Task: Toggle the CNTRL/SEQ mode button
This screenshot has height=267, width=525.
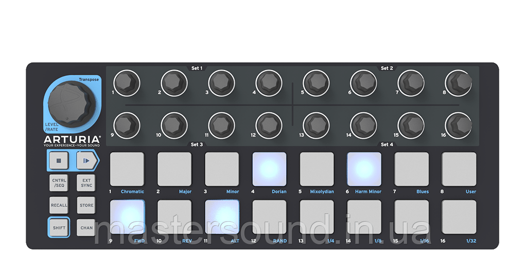Action: point(59,183)
